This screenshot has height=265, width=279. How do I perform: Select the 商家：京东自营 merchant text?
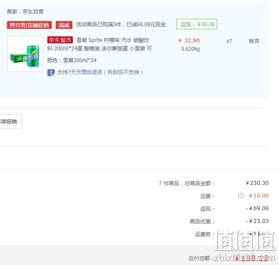25,12
